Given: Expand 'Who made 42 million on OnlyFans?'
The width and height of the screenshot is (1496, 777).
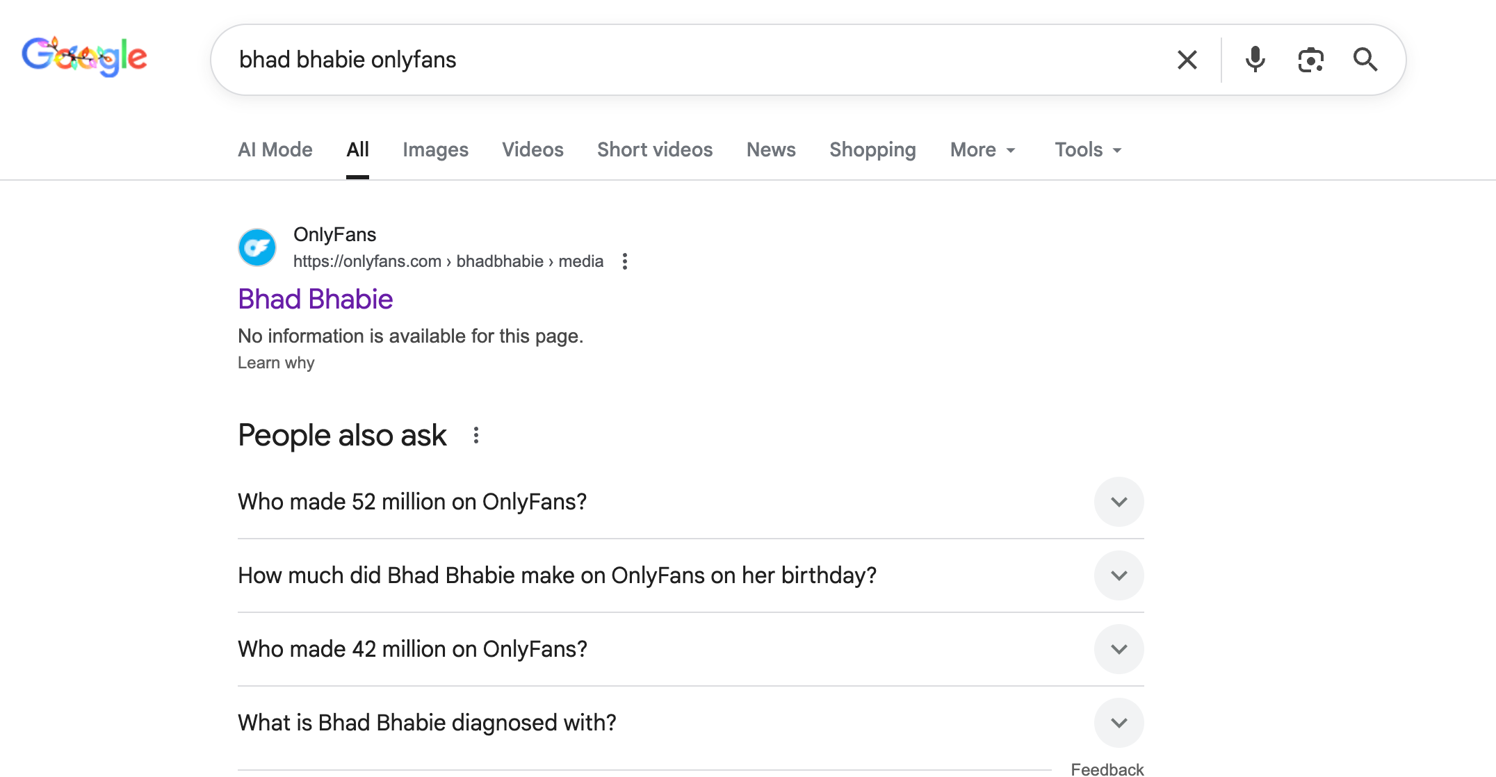Looking at the screenshot, I should pyautogui.click(x=1119, y=648).
